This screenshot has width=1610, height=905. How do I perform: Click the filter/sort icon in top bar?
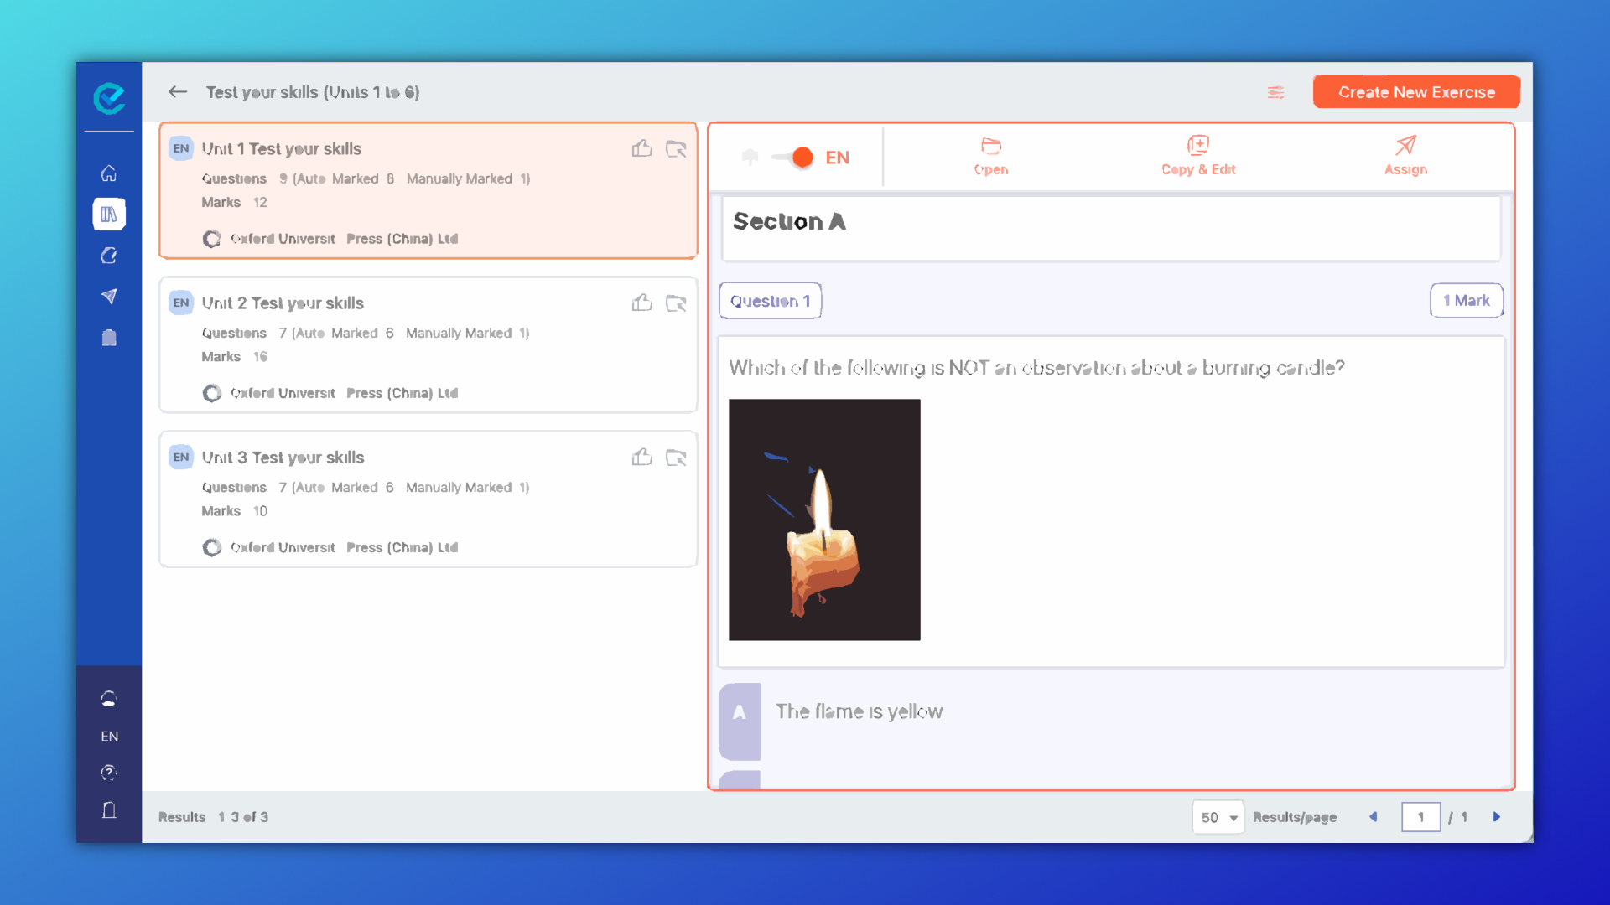(x=1276, y=93)
